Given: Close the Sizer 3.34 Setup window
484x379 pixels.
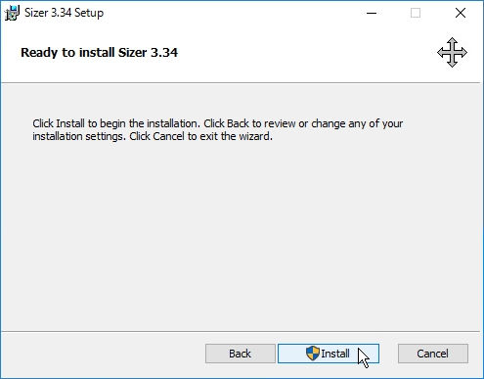Looking at the screenshot, I should point(461,13).
